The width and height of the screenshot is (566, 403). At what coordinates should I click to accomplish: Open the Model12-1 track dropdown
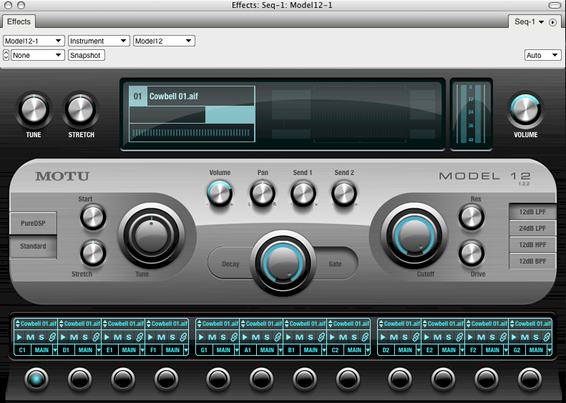(x=34, y=41)
